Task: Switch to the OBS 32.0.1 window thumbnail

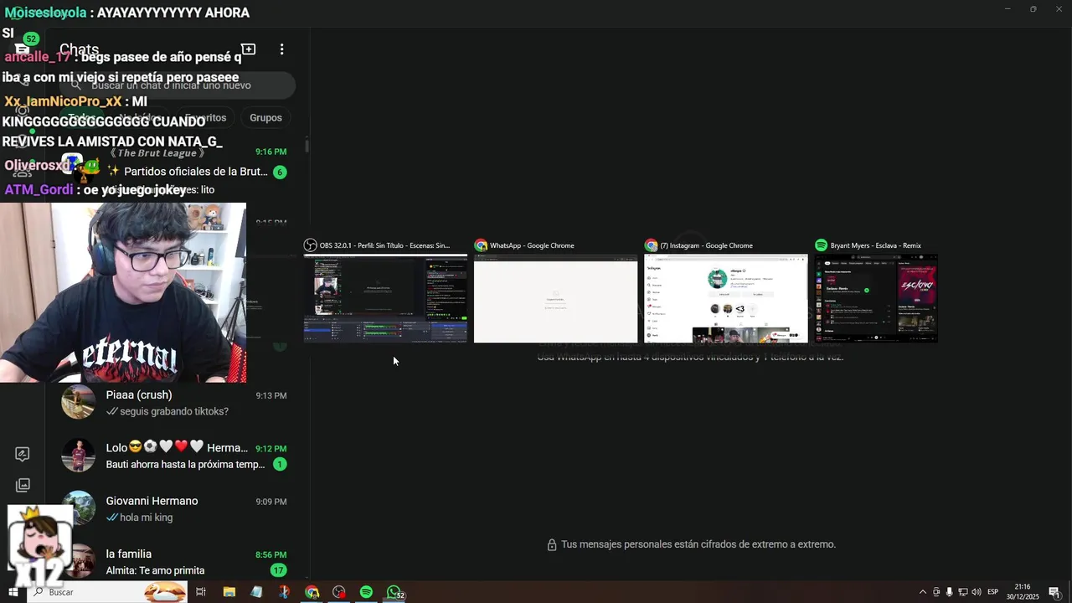Action: pos(385,299)
